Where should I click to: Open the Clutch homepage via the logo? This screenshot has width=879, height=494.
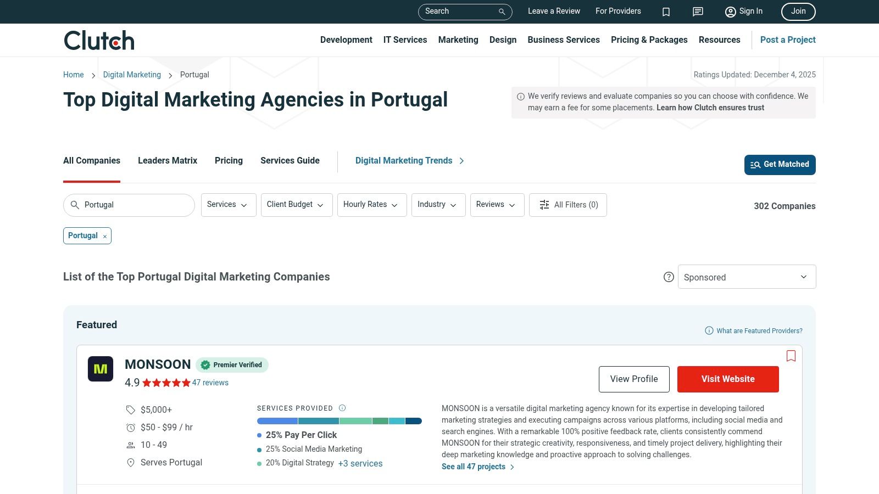98,40
